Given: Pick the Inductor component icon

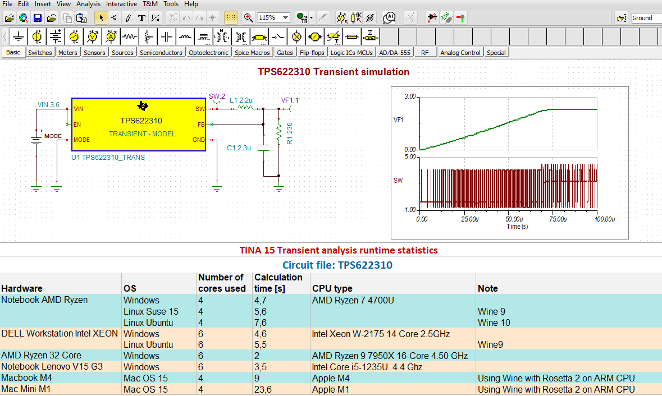Looking at the screenshot, I should point(185,37).
